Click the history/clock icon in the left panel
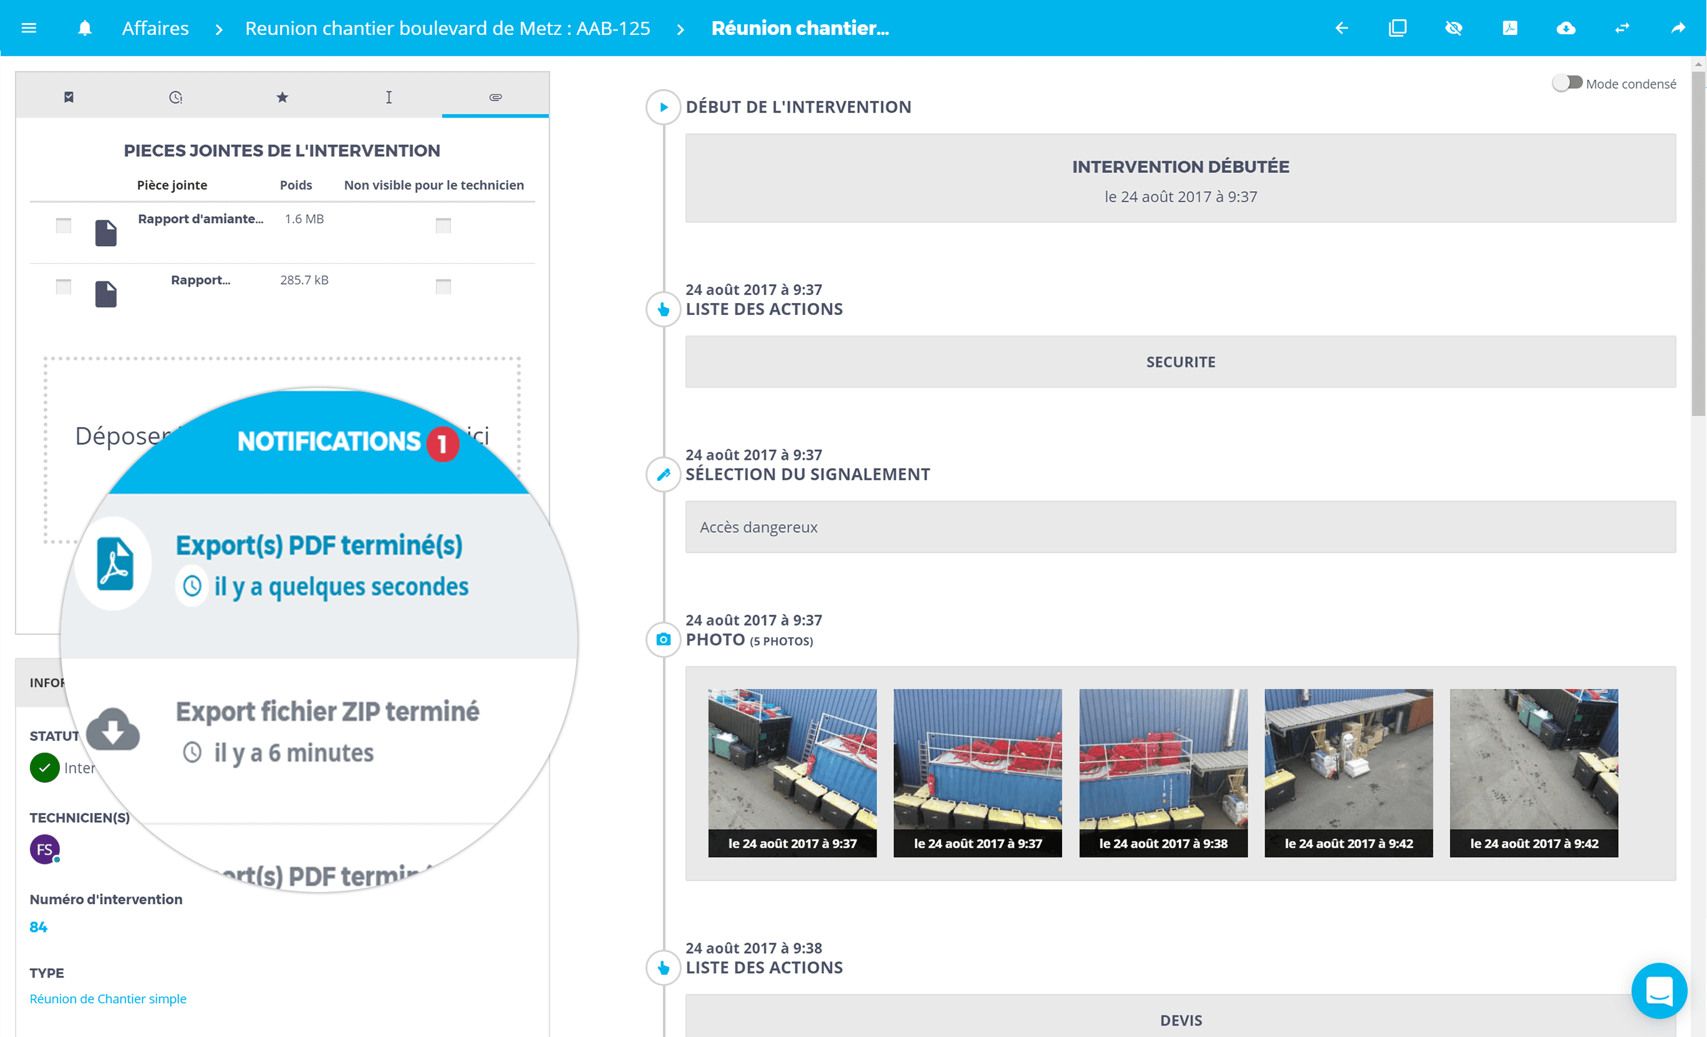1707x1037 pixels. coord(174,97)
